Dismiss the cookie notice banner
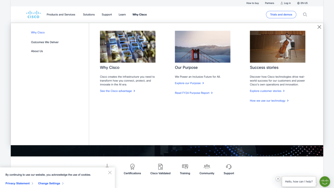 tap(110, 173)
